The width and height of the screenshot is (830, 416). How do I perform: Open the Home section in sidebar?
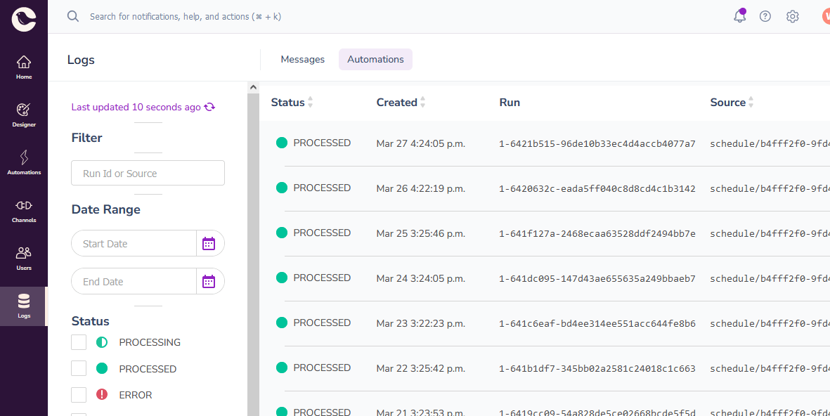click(24, 67)
